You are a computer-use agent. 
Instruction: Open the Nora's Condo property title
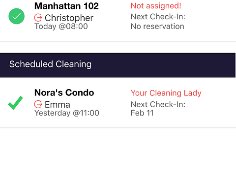pos(64,92)
